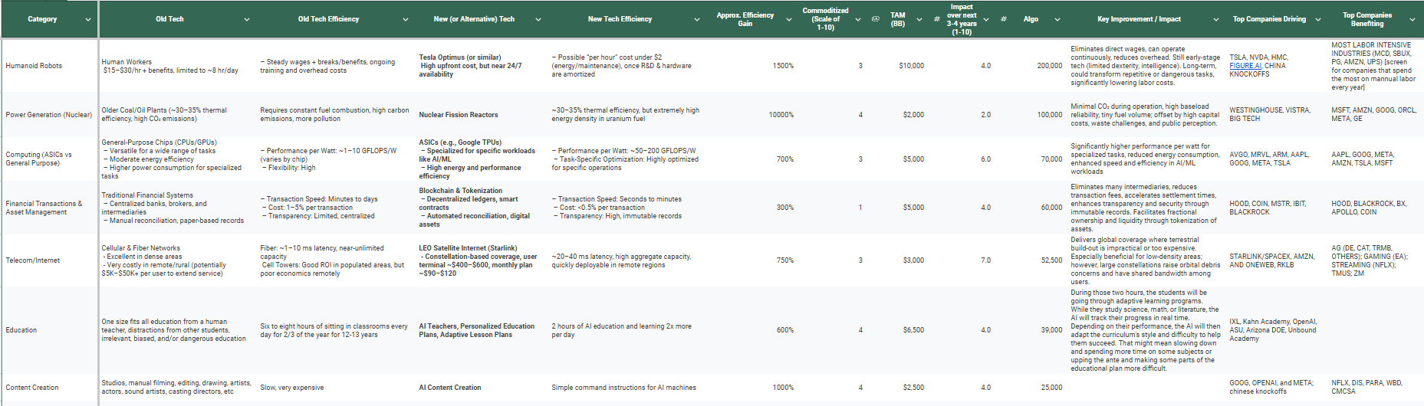Select the Education category cell

[49, 330]
